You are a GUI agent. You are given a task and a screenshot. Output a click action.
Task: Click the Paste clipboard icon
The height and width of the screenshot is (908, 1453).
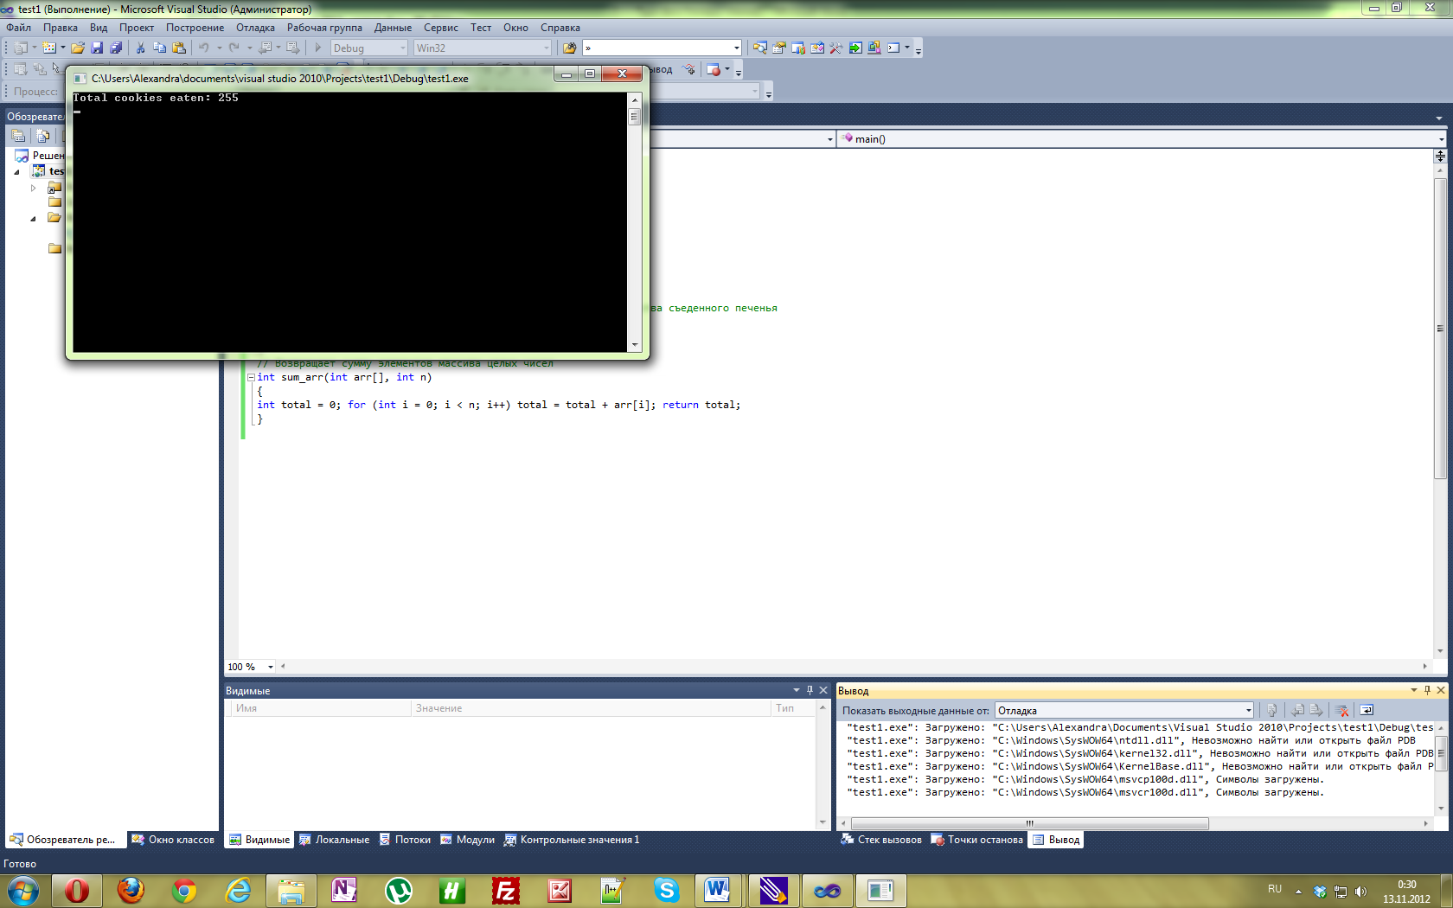pos(179,48)
